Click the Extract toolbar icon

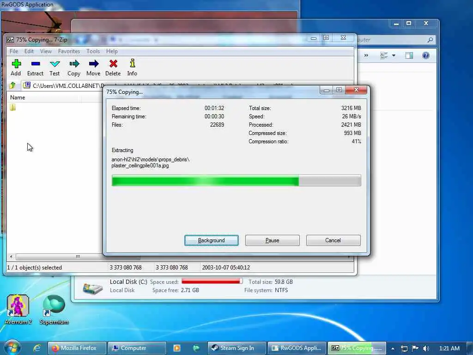coord(35,64)
